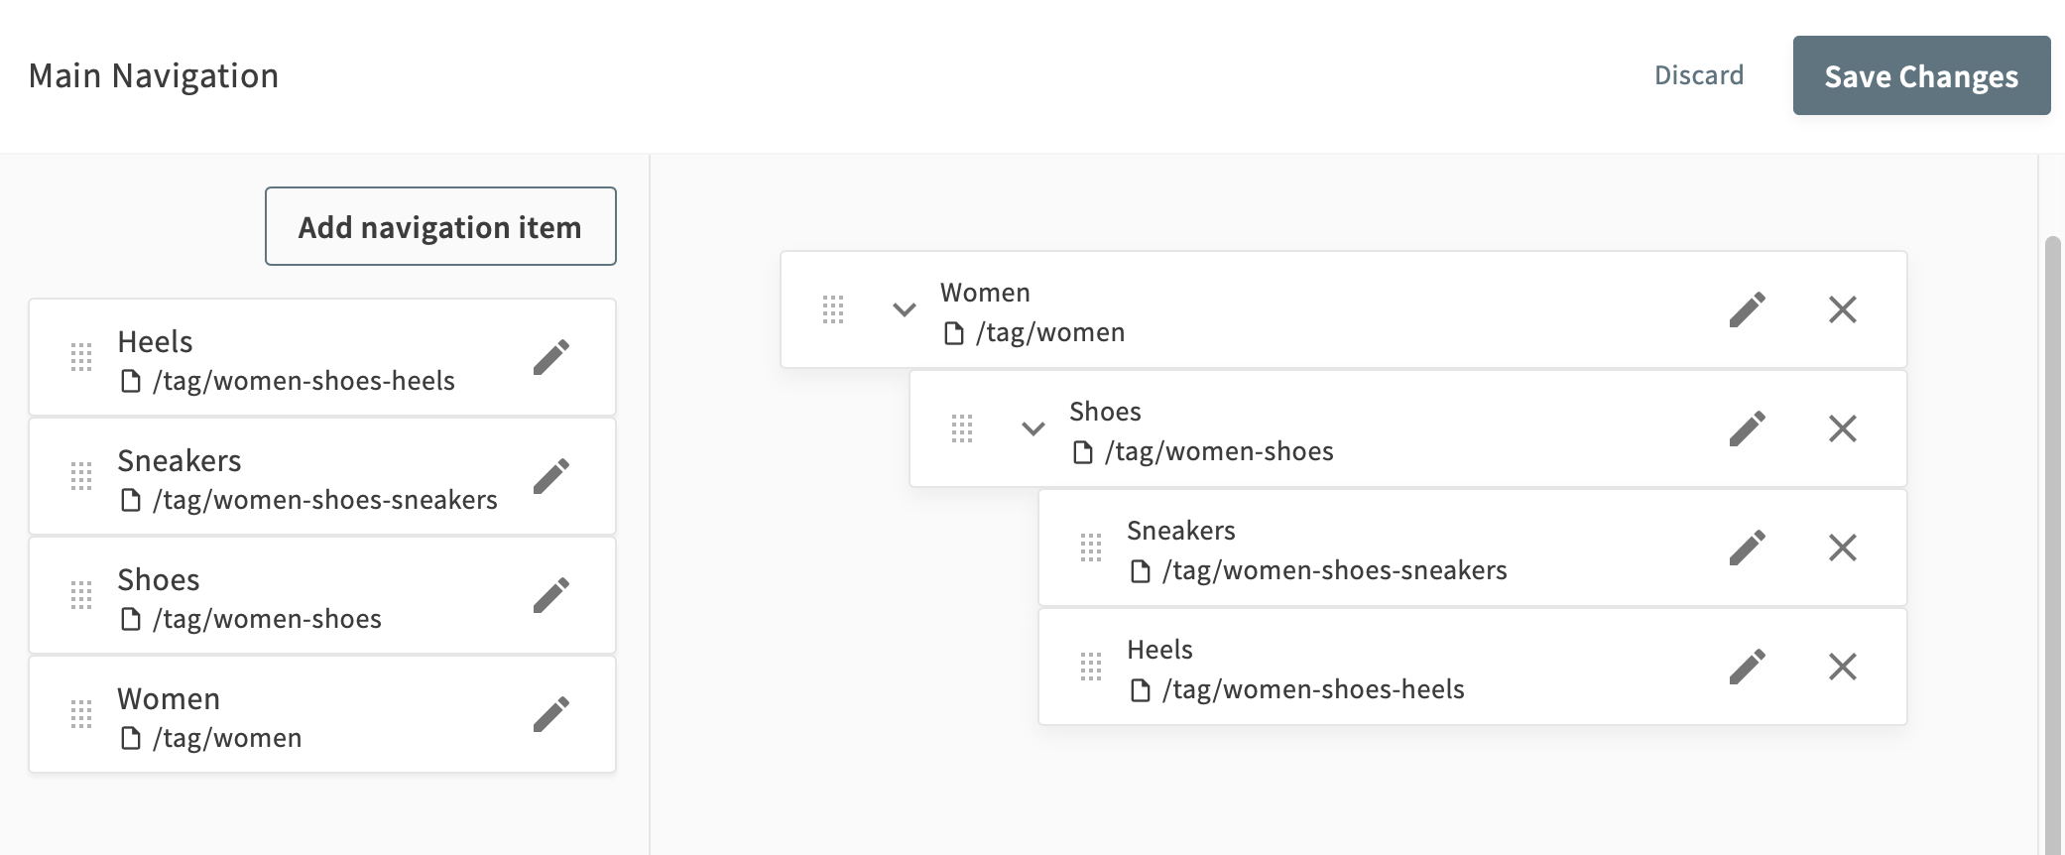The height and width of the screenshot is (855, 2065).
Task: Edit the Shoes entry in navigation tree
Action: (x=1747, y=428)
